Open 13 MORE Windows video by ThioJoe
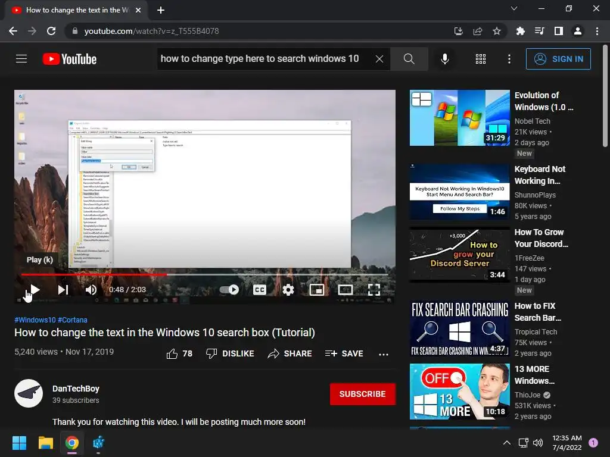610x457 pixels. click(460, 392)
